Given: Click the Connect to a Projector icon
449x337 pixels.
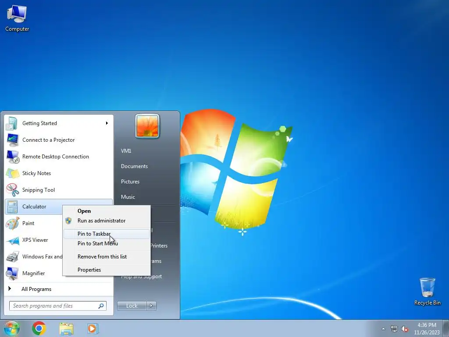Looking at the screenshot, I should [12, 140].
